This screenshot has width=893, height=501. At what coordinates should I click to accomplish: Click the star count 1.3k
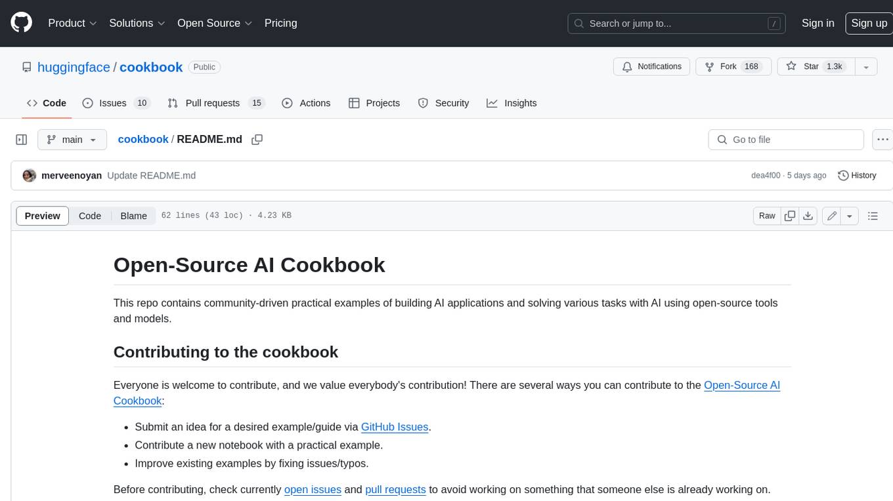[834, 67]
